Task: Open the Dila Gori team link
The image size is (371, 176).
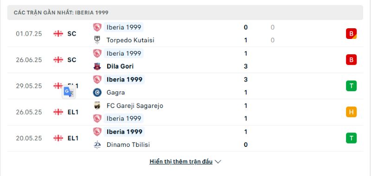Action: [x=120, y=66]
